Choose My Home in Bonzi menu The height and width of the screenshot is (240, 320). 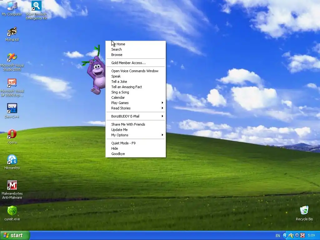[136, 44]
